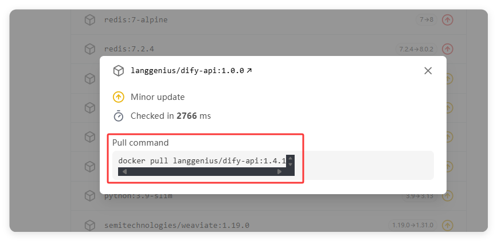Viewport: 497px width, 241px height.
Task: Click up scroll arrow in pull command box
Action: click(290, 159)
